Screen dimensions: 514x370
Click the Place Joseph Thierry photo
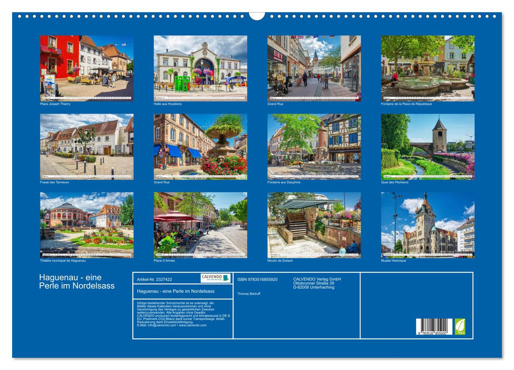pyautogui.click(x=86, y=68)
